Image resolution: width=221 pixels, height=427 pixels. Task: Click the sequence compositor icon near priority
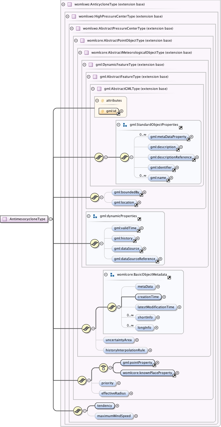click(x=82, y=381)
